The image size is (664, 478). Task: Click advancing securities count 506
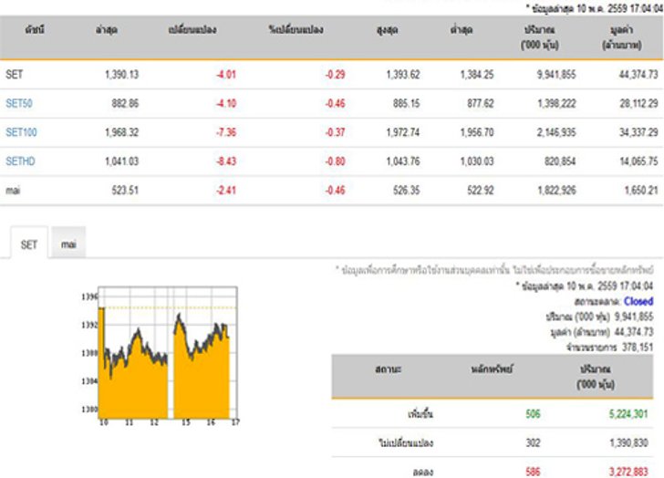(533, 413)
